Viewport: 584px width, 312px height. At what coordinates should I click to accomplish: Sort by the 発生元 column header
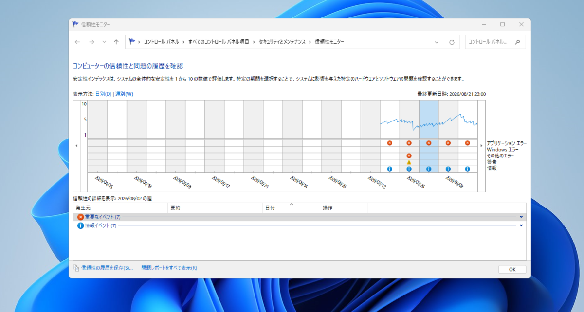click(120, 208)
